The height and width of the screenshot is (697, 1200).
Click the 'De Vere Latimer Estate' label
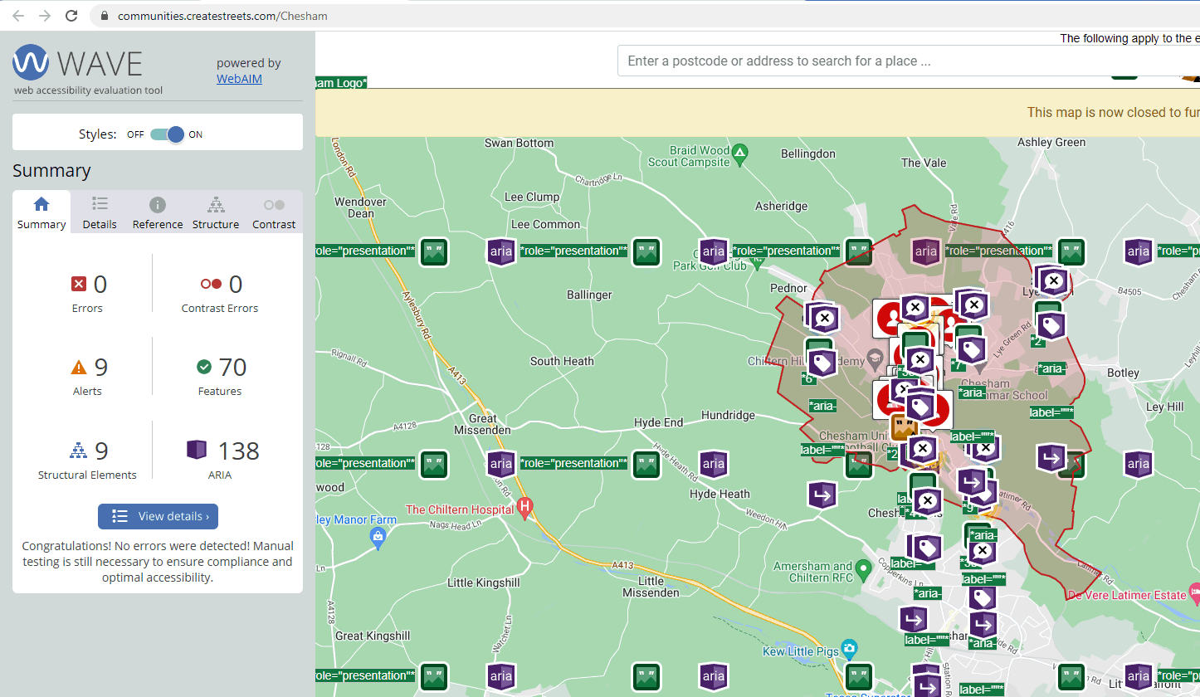(1127, 595)
